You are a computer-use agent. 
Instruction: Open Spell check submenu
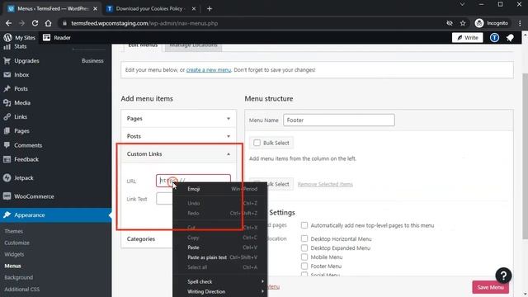click(220, 281)
